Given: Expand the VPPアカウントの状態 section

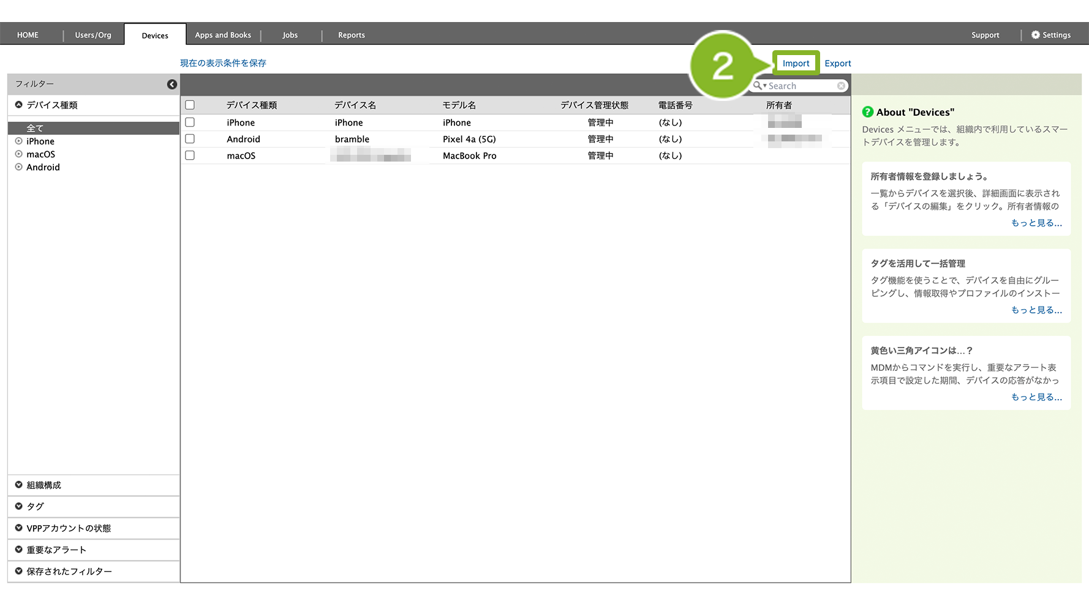Looking at the screenshot, I should (x=19, y=528).
